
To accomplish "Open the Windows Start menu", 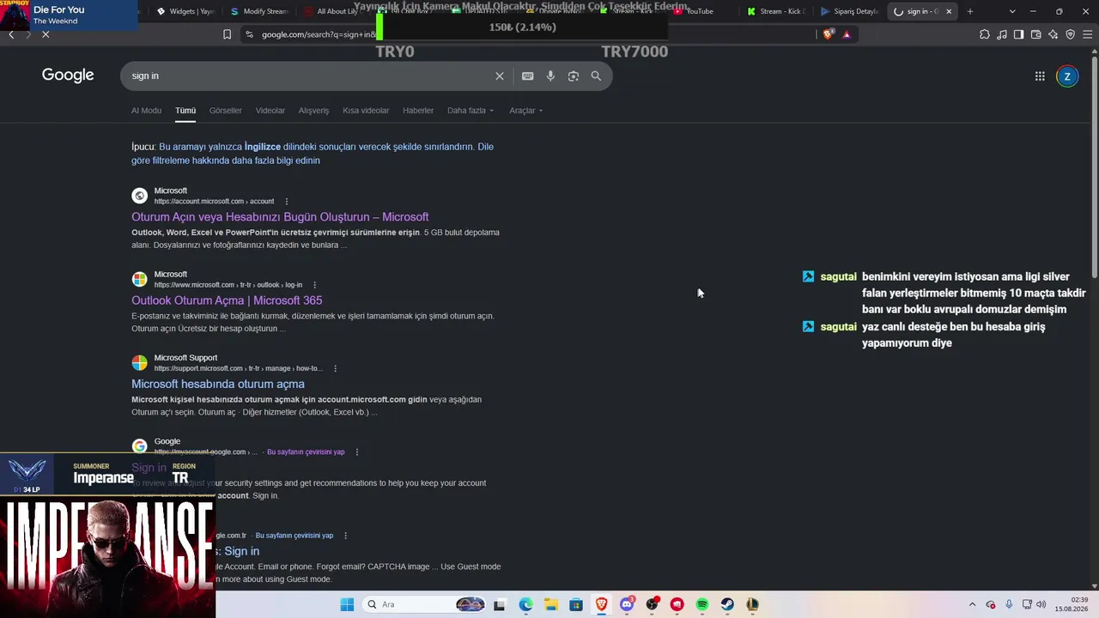I will pos(347,604).
